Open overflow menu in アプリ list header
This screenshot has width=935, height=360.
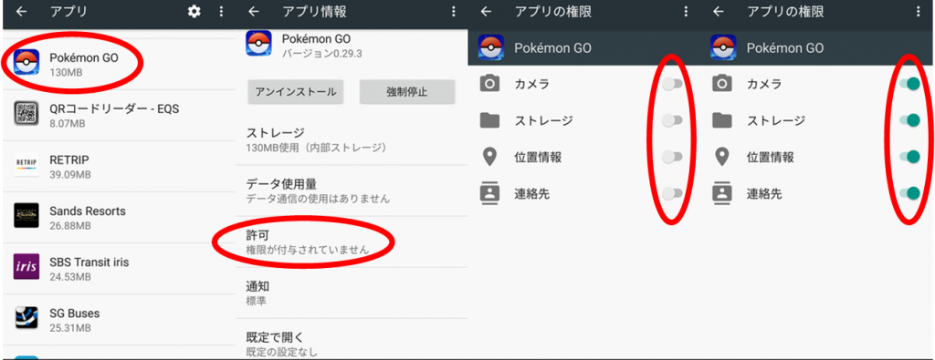[x=221, y=11]
